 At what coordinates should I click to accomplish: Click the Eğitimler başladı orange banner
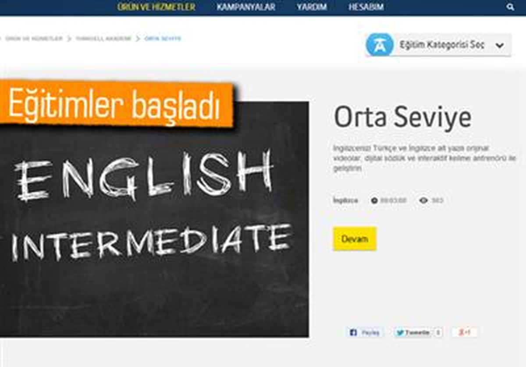(116, 104)
